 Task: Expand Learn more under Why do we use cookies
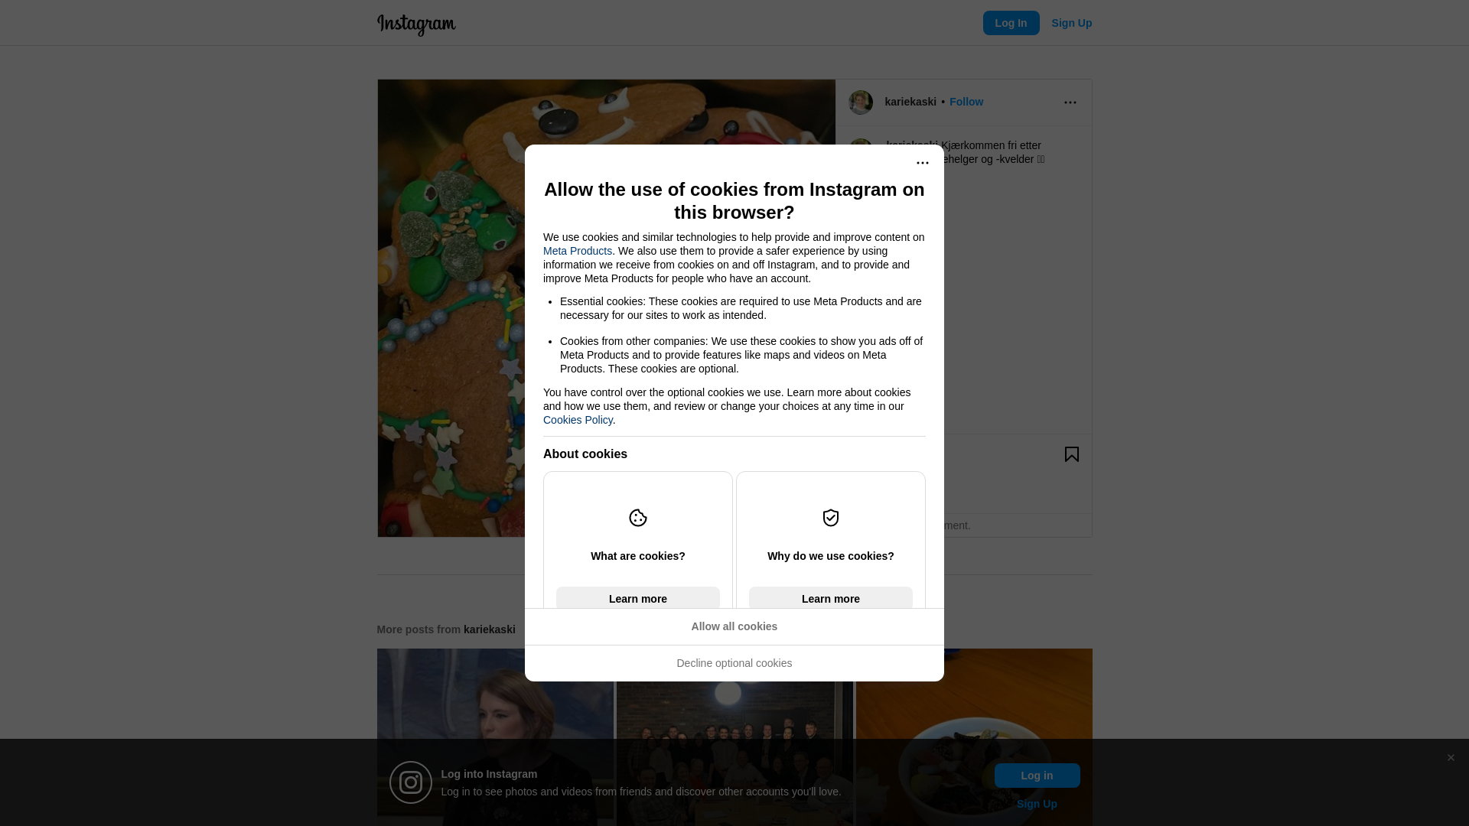point(831,598)
